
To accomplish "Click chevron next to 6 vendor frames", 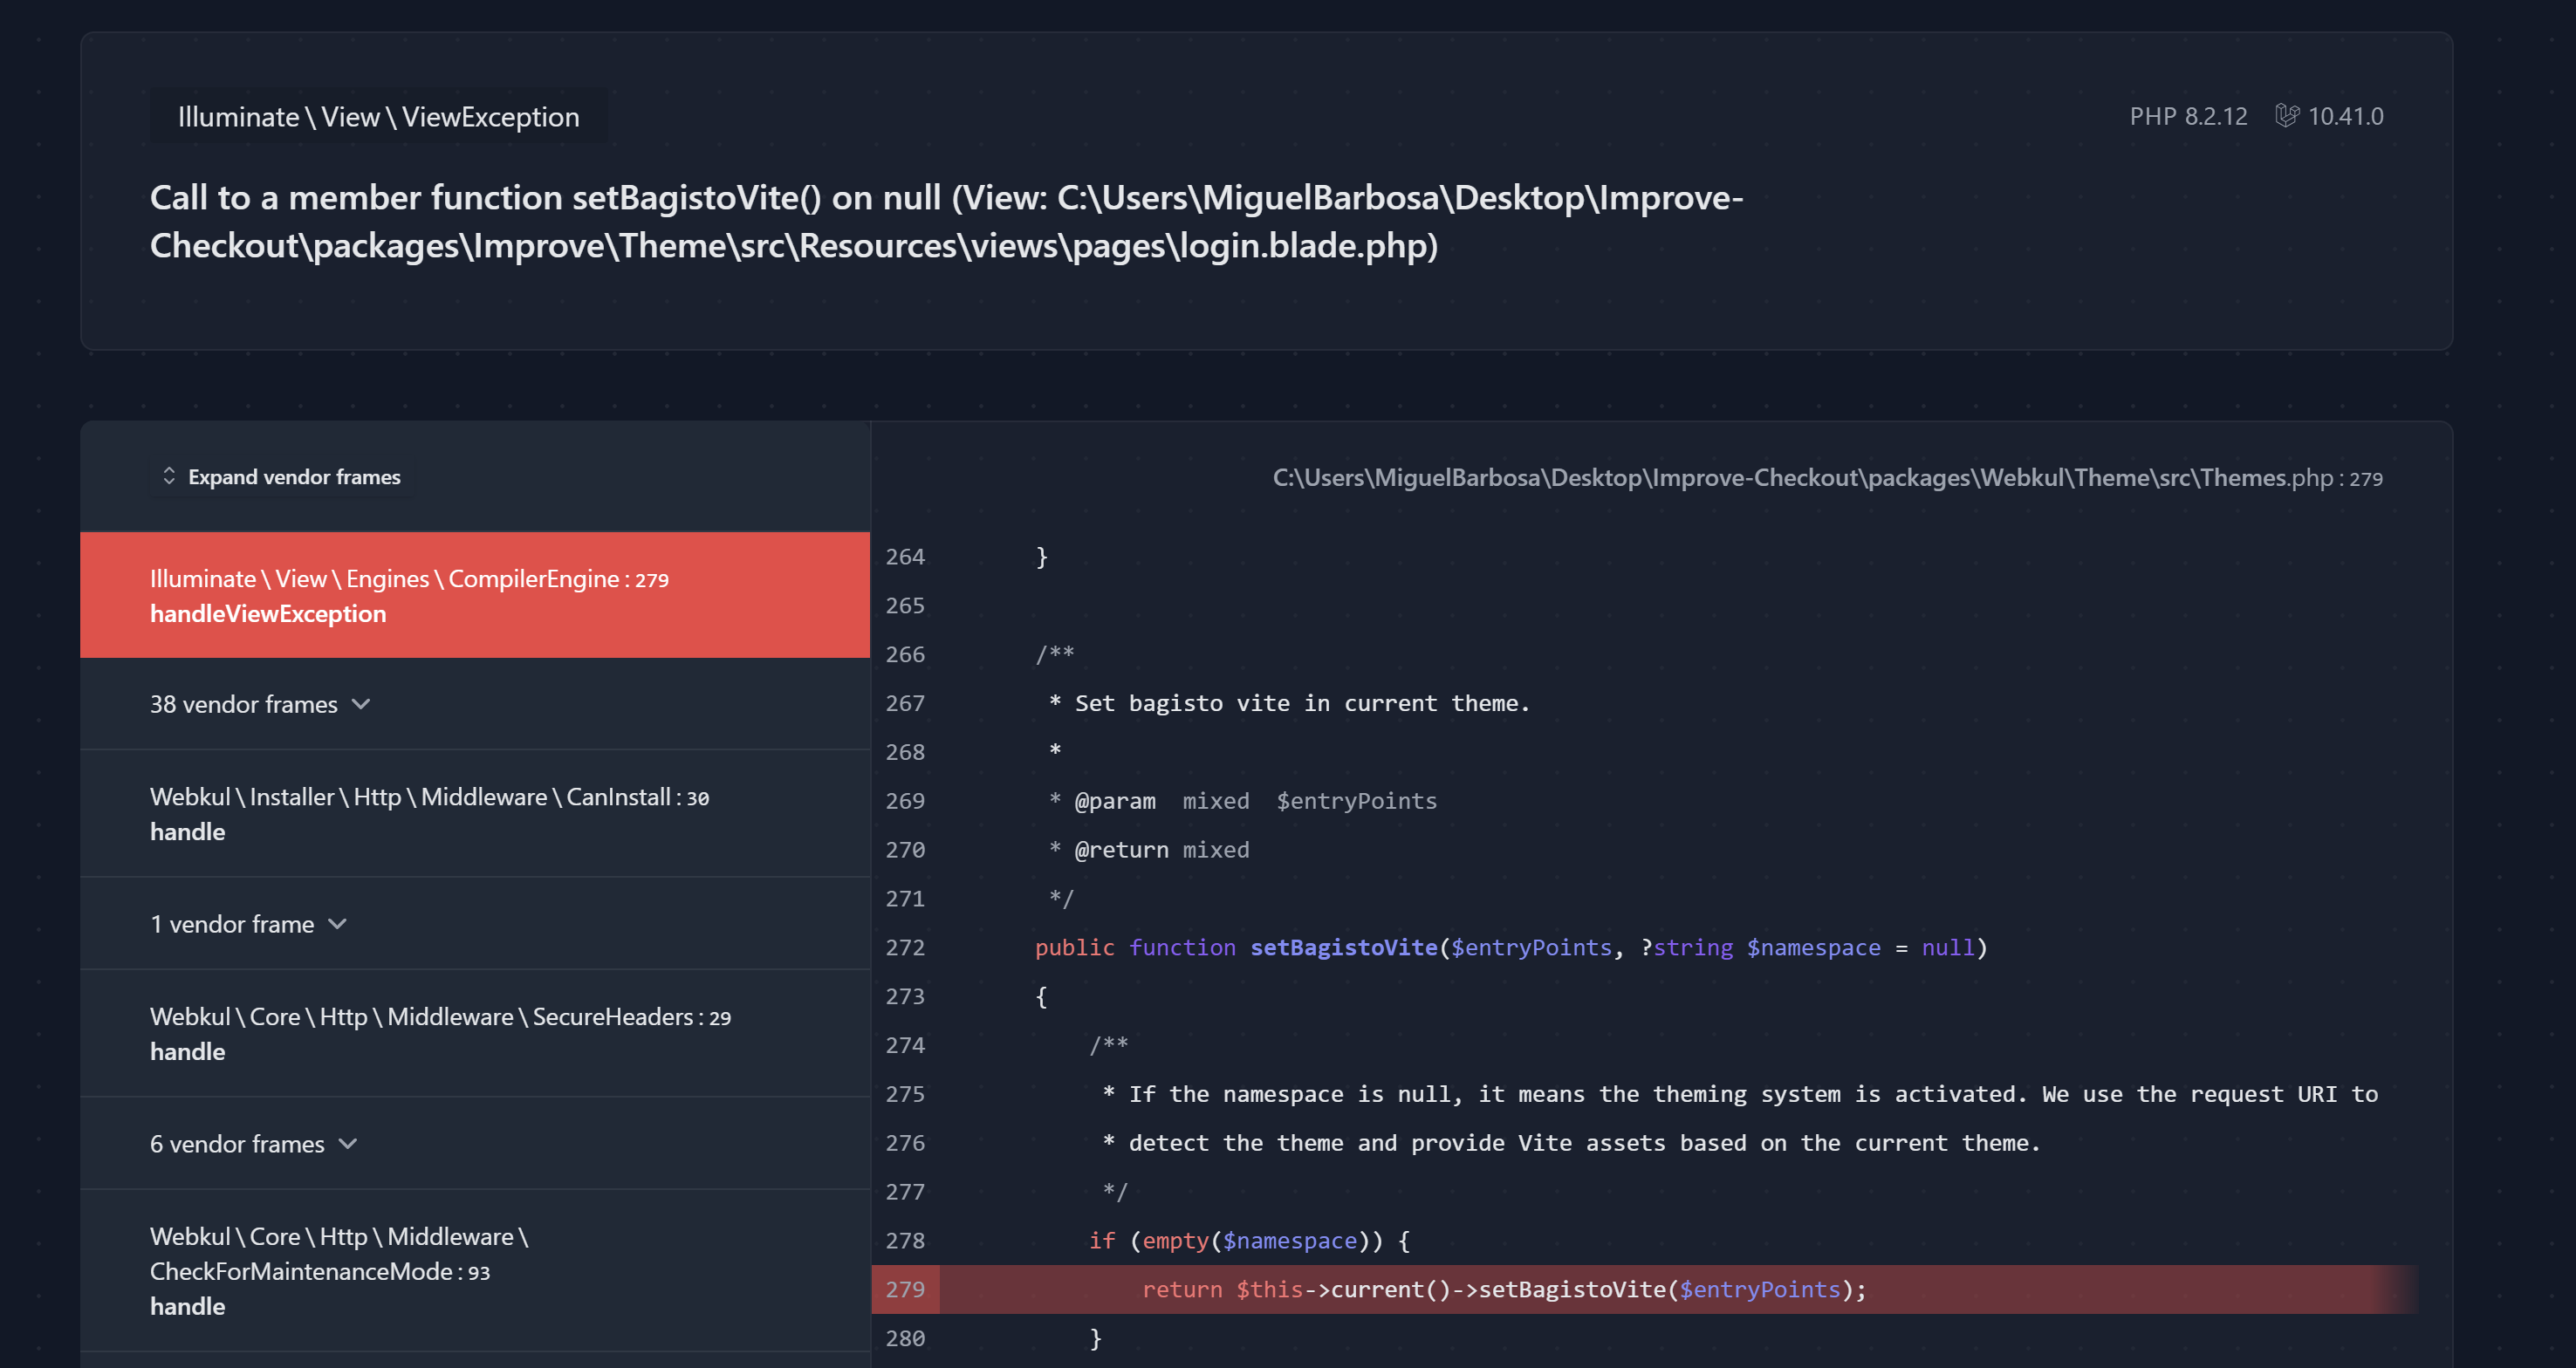I will point(347,1144).
